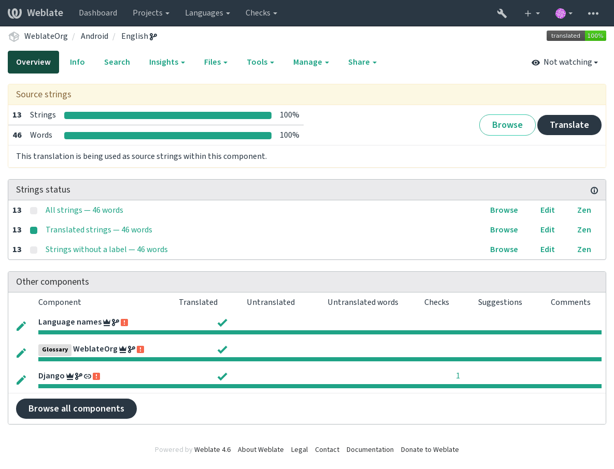Expand the Manage dropdown tab
The width and height of the screenshot is (614, 469).
[x=311, y=62]
